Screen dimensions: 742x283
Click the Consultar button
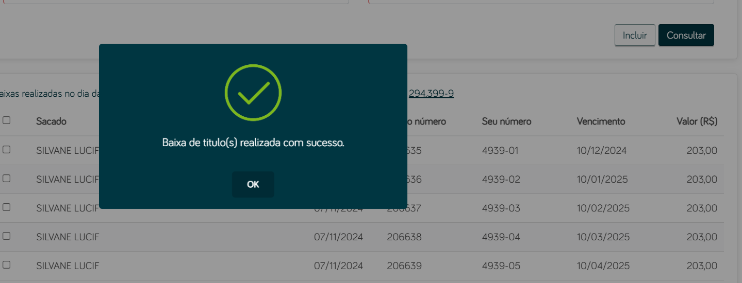pyautogui.click(x=686, y=35)
